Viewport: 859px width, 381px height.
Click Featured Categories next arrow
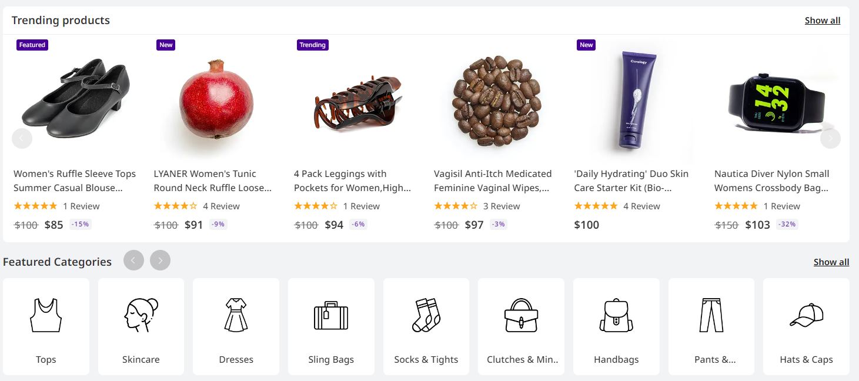pos(160,260)
